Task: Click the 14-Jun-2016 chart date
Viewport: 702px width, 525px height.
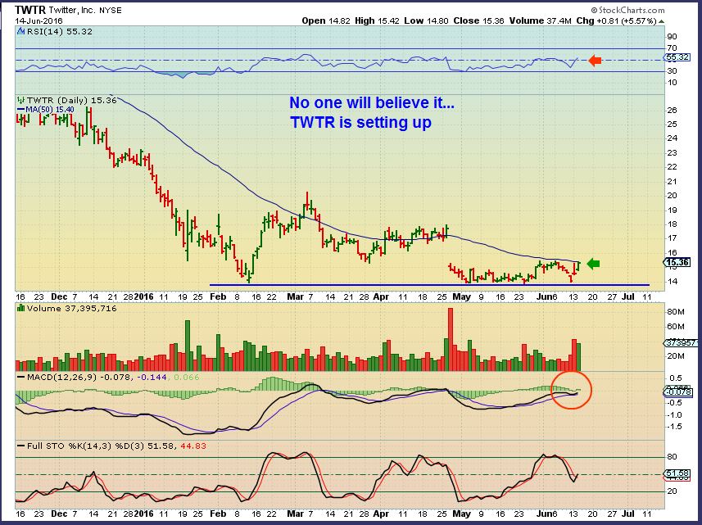Action: 39,21
